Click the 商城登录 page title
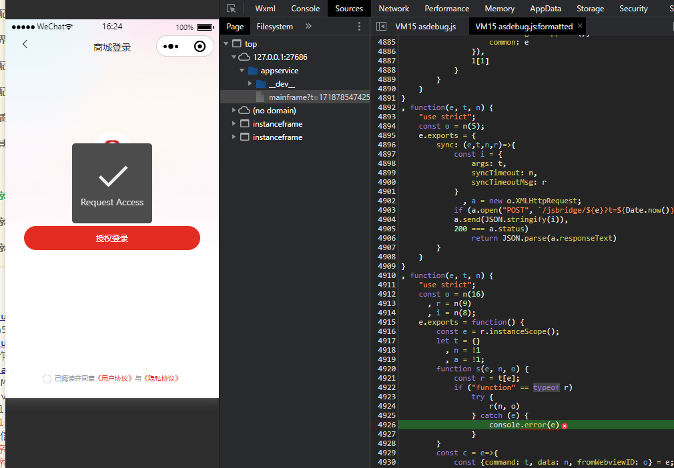 point(112,47)
